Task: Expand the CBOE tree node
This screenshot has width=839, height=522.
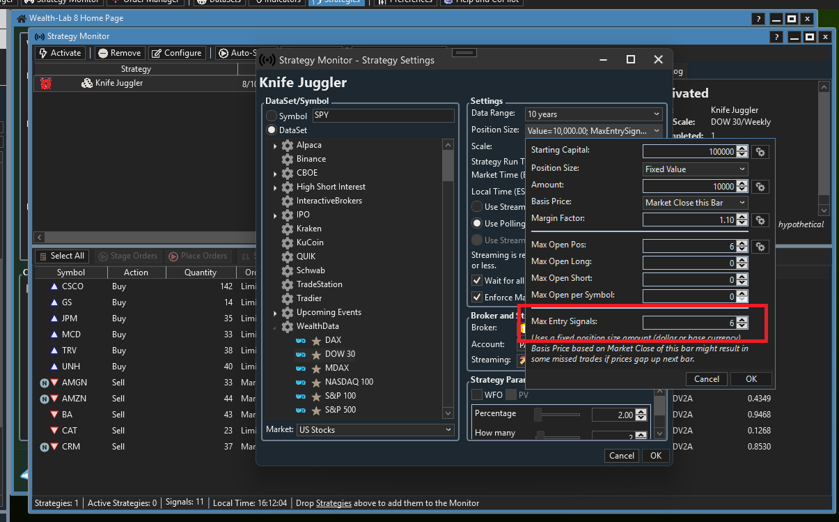Action: point(275,174)
